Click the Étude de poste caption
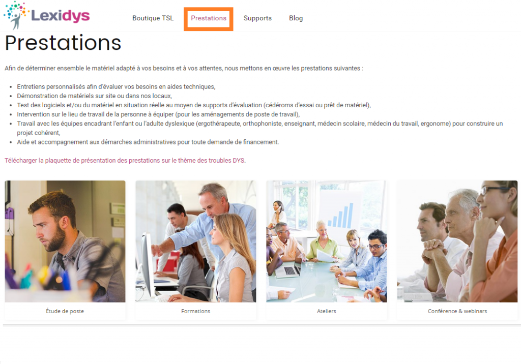 (x=65, y=311)
